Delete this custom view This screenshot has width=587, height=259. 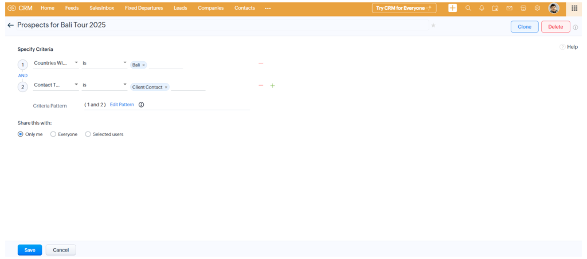coord(555,27)
